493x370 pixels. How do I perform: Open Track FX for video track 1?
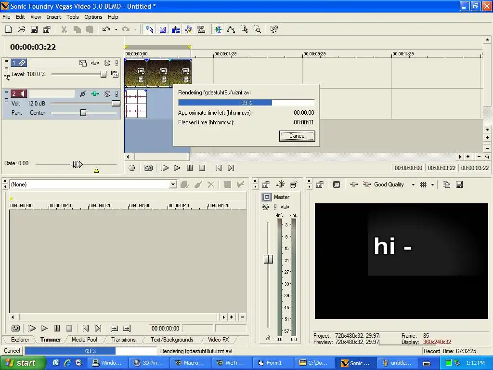[95, 63]
